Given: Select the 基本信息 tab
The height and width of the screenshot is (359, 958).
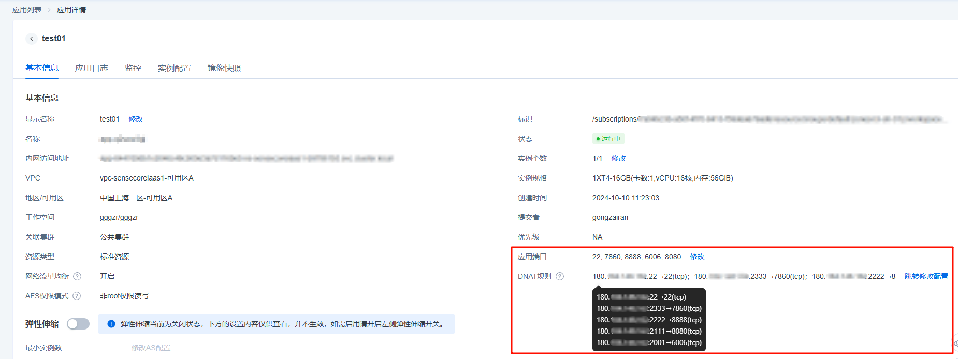Looking at the screenshot, I should (42, 68).
